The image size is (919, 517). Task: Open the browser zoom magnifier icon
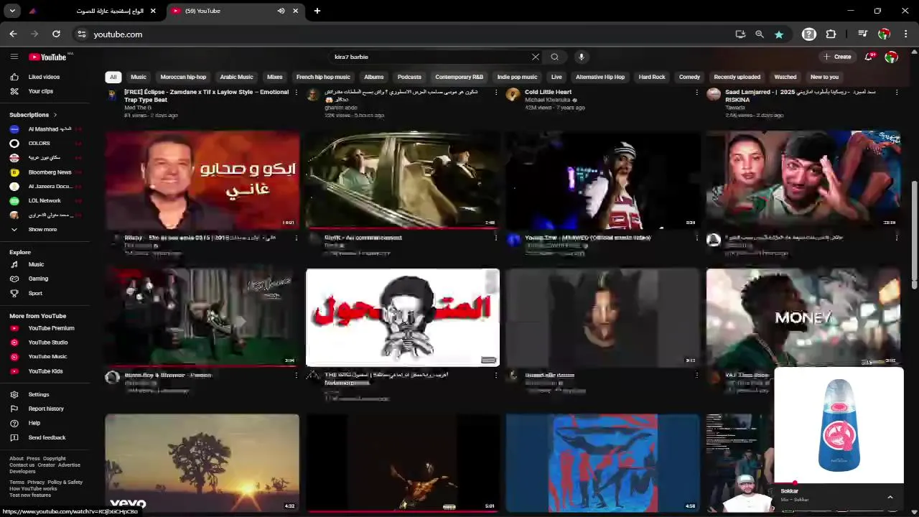click(760, 34)
